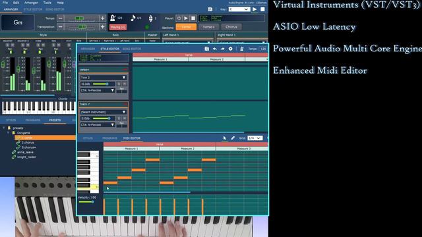The image size is (422, 237).
Task: Click the Tempo slider in arranger
Action: (82, 18)
